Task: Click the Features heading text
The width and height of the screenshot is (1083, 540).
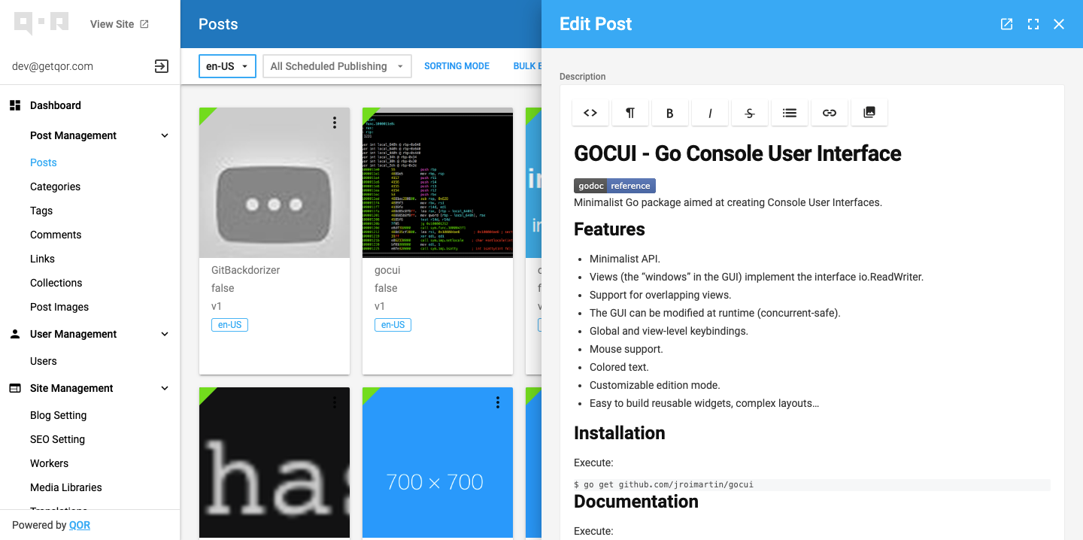Action: pyautogui.click(x=609, y=229)
